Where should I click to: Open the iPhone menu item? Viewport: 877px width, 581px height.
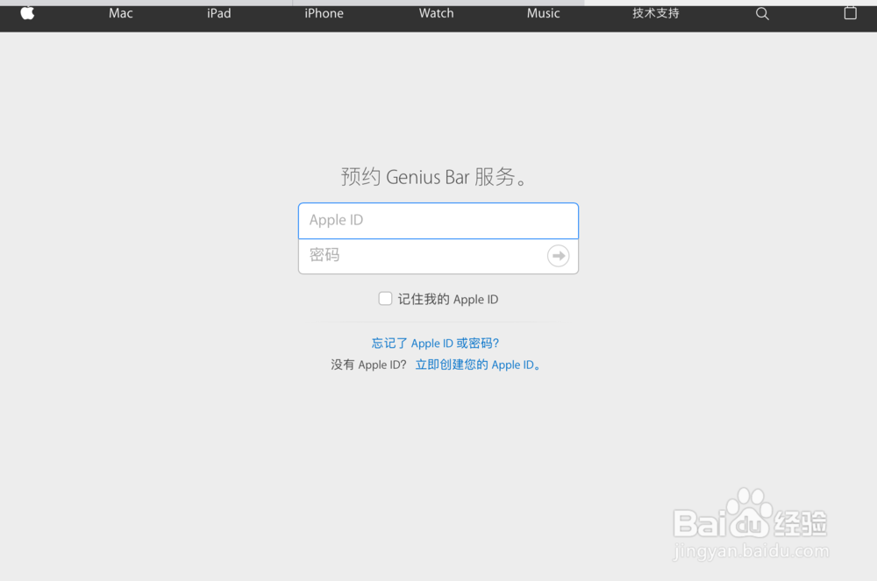pos(324,13)
